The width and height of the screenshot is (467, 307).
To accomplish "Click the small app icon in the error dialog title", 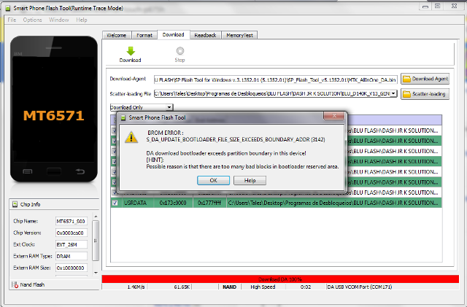I will 123,117.
